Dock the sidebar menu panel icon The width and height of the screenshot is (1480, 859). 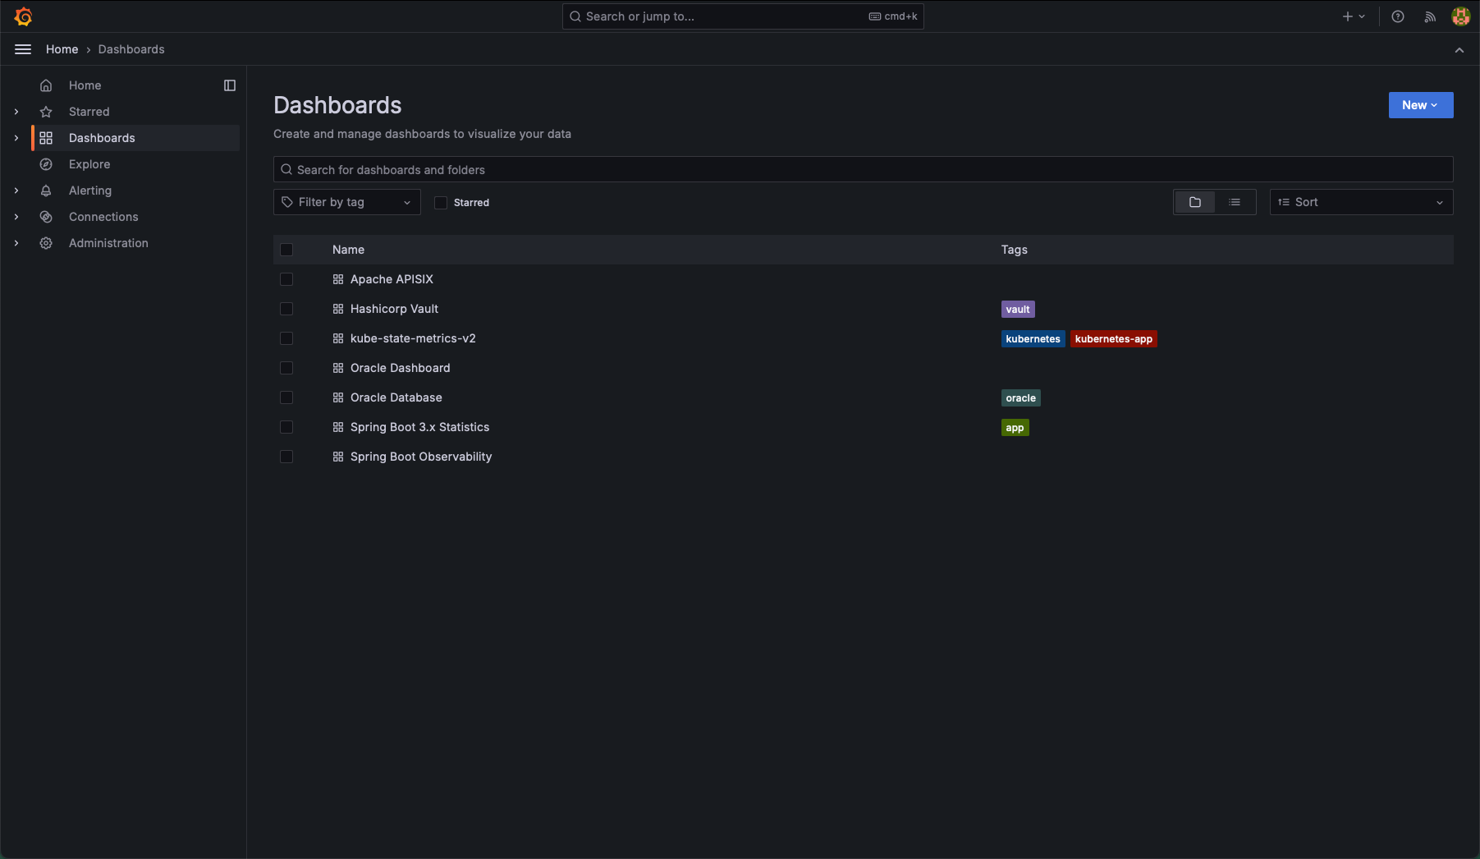point(230,85)
